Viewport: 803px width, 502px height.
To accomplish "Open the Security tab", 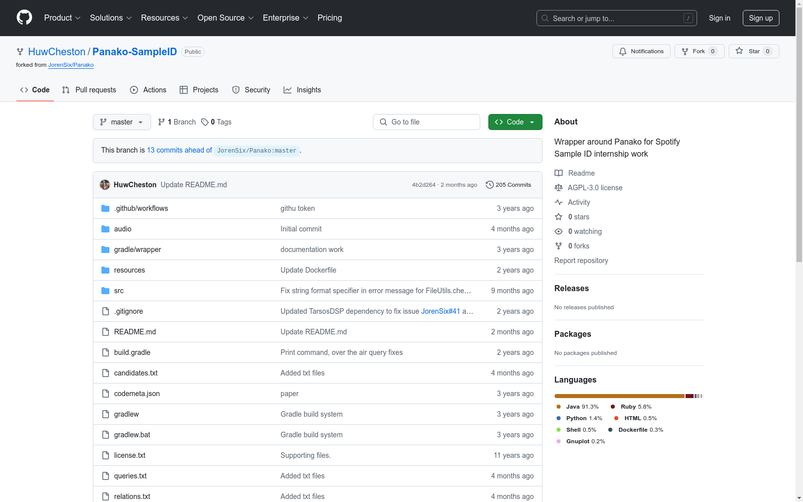I will click(x=251, y=90).
